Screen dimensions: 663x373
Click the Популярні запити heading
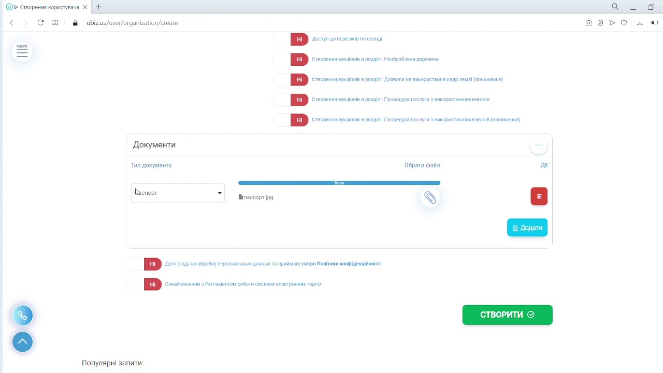113,363
